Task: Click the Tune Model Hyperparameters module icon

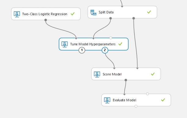Action: (x=64, y=44)
